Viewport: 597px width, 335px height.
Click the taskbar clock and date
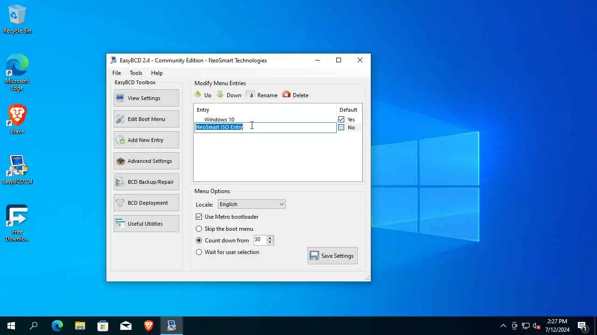pyautogui.click(x=557, y=326)
